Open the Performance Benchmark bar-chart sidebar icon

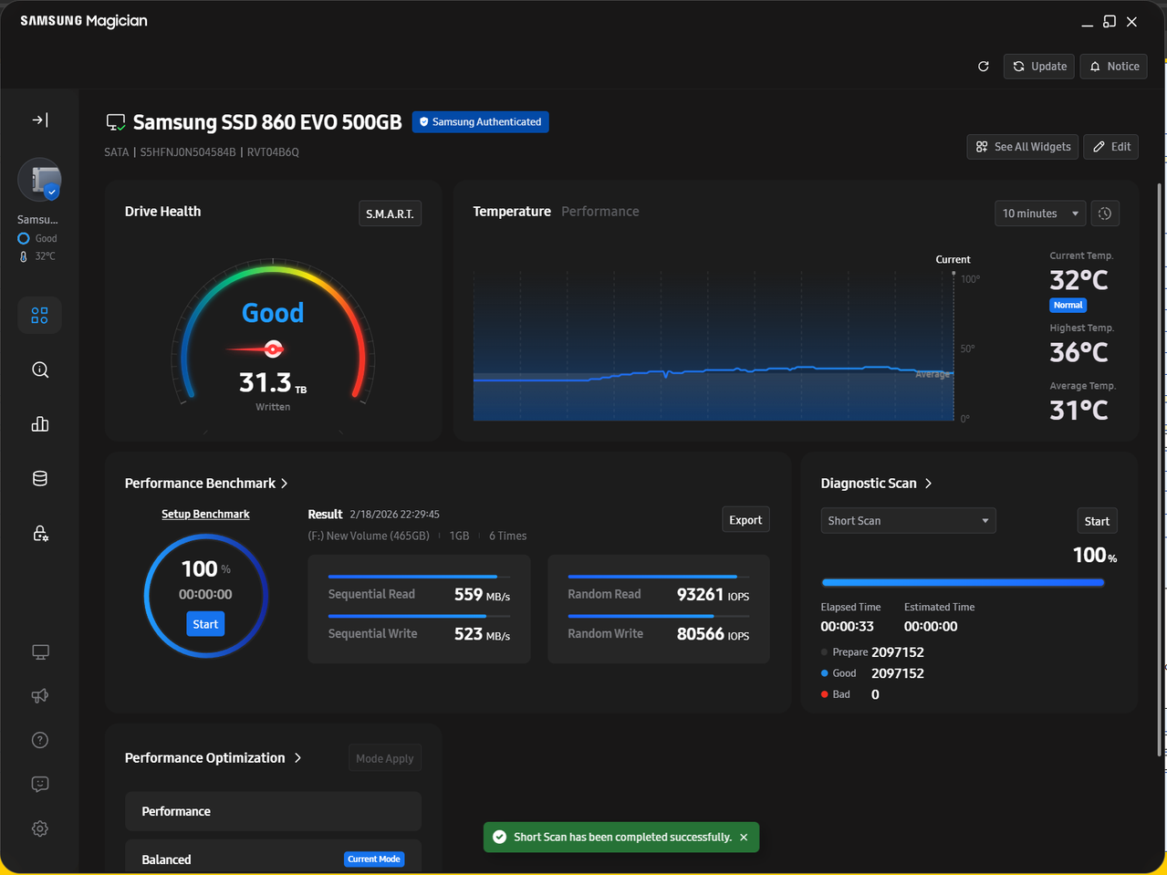click(x=40, y=424)
